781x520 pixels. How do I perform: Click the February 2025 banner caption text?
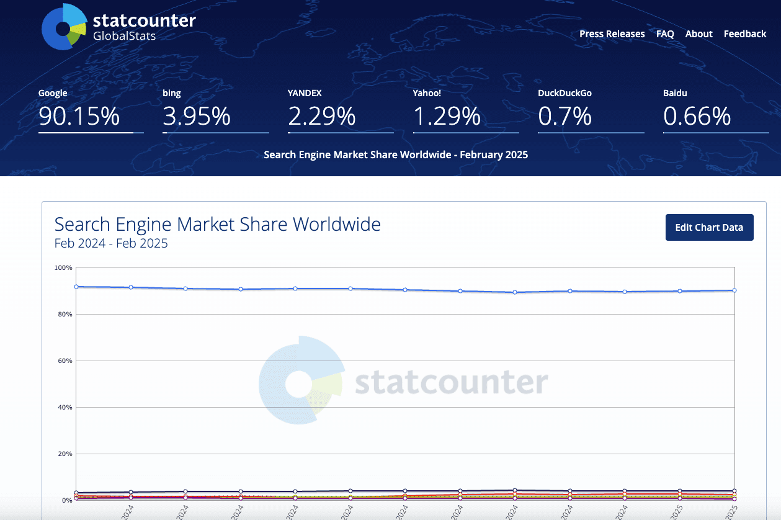396,155
